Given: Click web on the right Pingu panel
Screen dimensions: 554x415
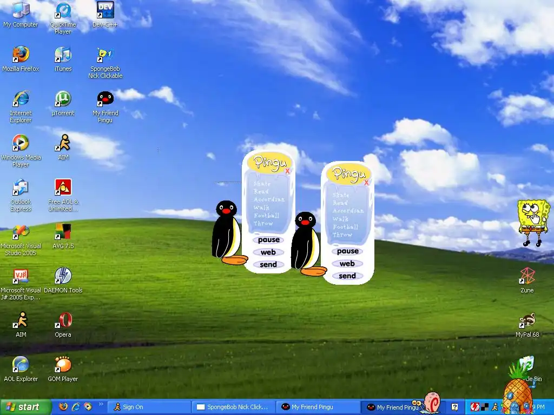Looking at the screenshot, I should 348,264.
